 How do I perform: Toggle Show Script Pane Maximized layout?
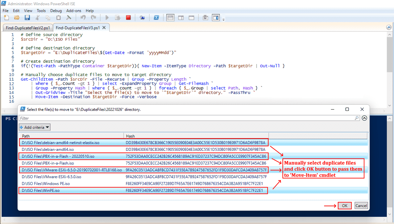click(191, 18)
